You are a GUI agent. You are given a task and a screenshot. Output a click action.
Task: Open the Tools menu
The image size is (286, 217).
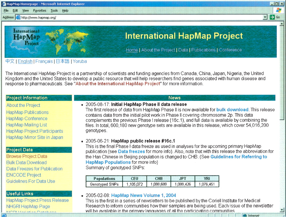pos(54,11)
